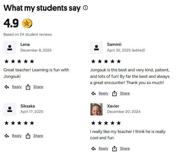Share Sammii's review
Image resolution: width=176 pixels, height=155 pixels.
125,93
